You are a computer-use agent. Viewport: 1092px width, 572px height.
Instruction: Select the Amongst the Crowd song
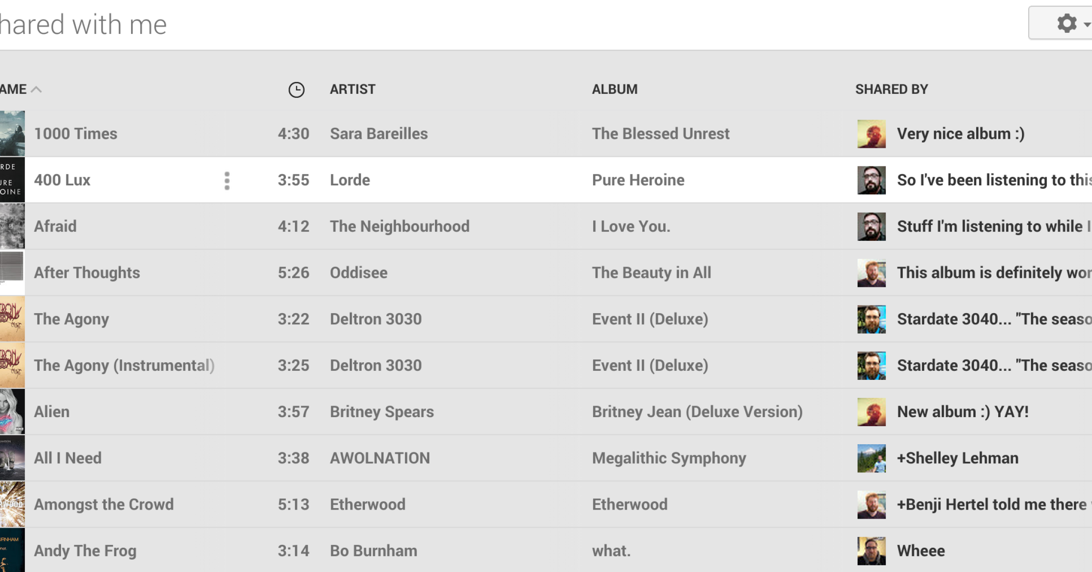104,504
